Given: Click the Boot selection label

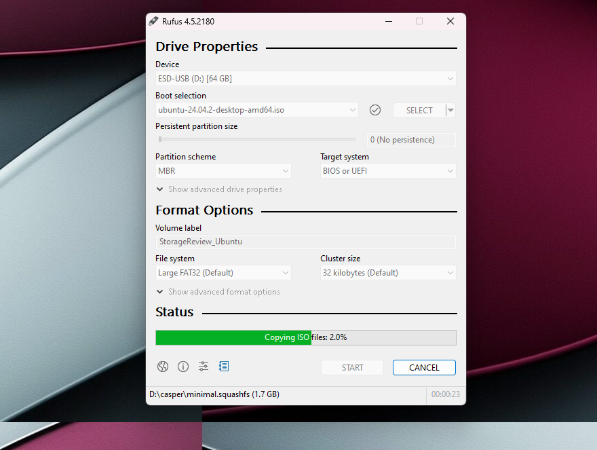Looking at the screenshot, I should tap(180, 96).
